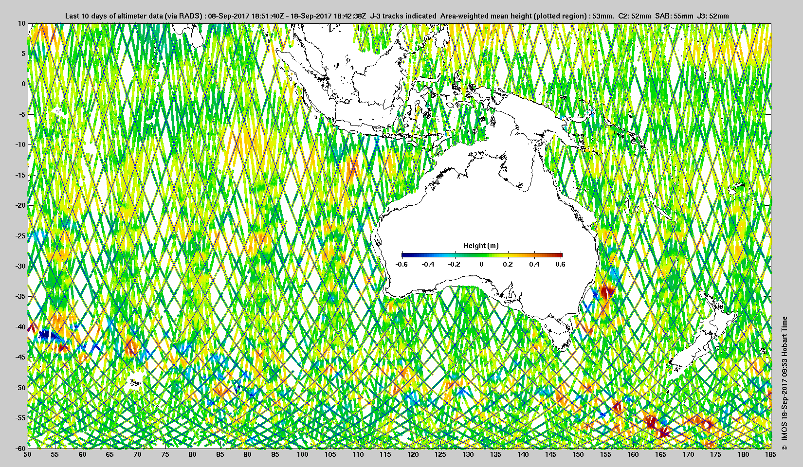Click the dark red end of the height colorbar

click(559, 255)
